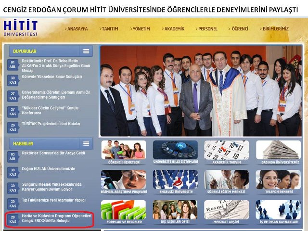Screen dimensions: 308x231
Task: Expand the Haberler list icon
Action: [x=86, y=143]
